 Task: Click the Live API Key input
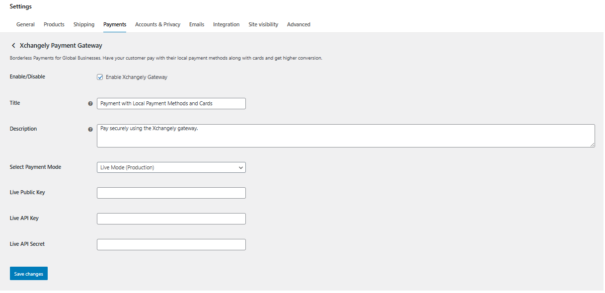point(171,219)
